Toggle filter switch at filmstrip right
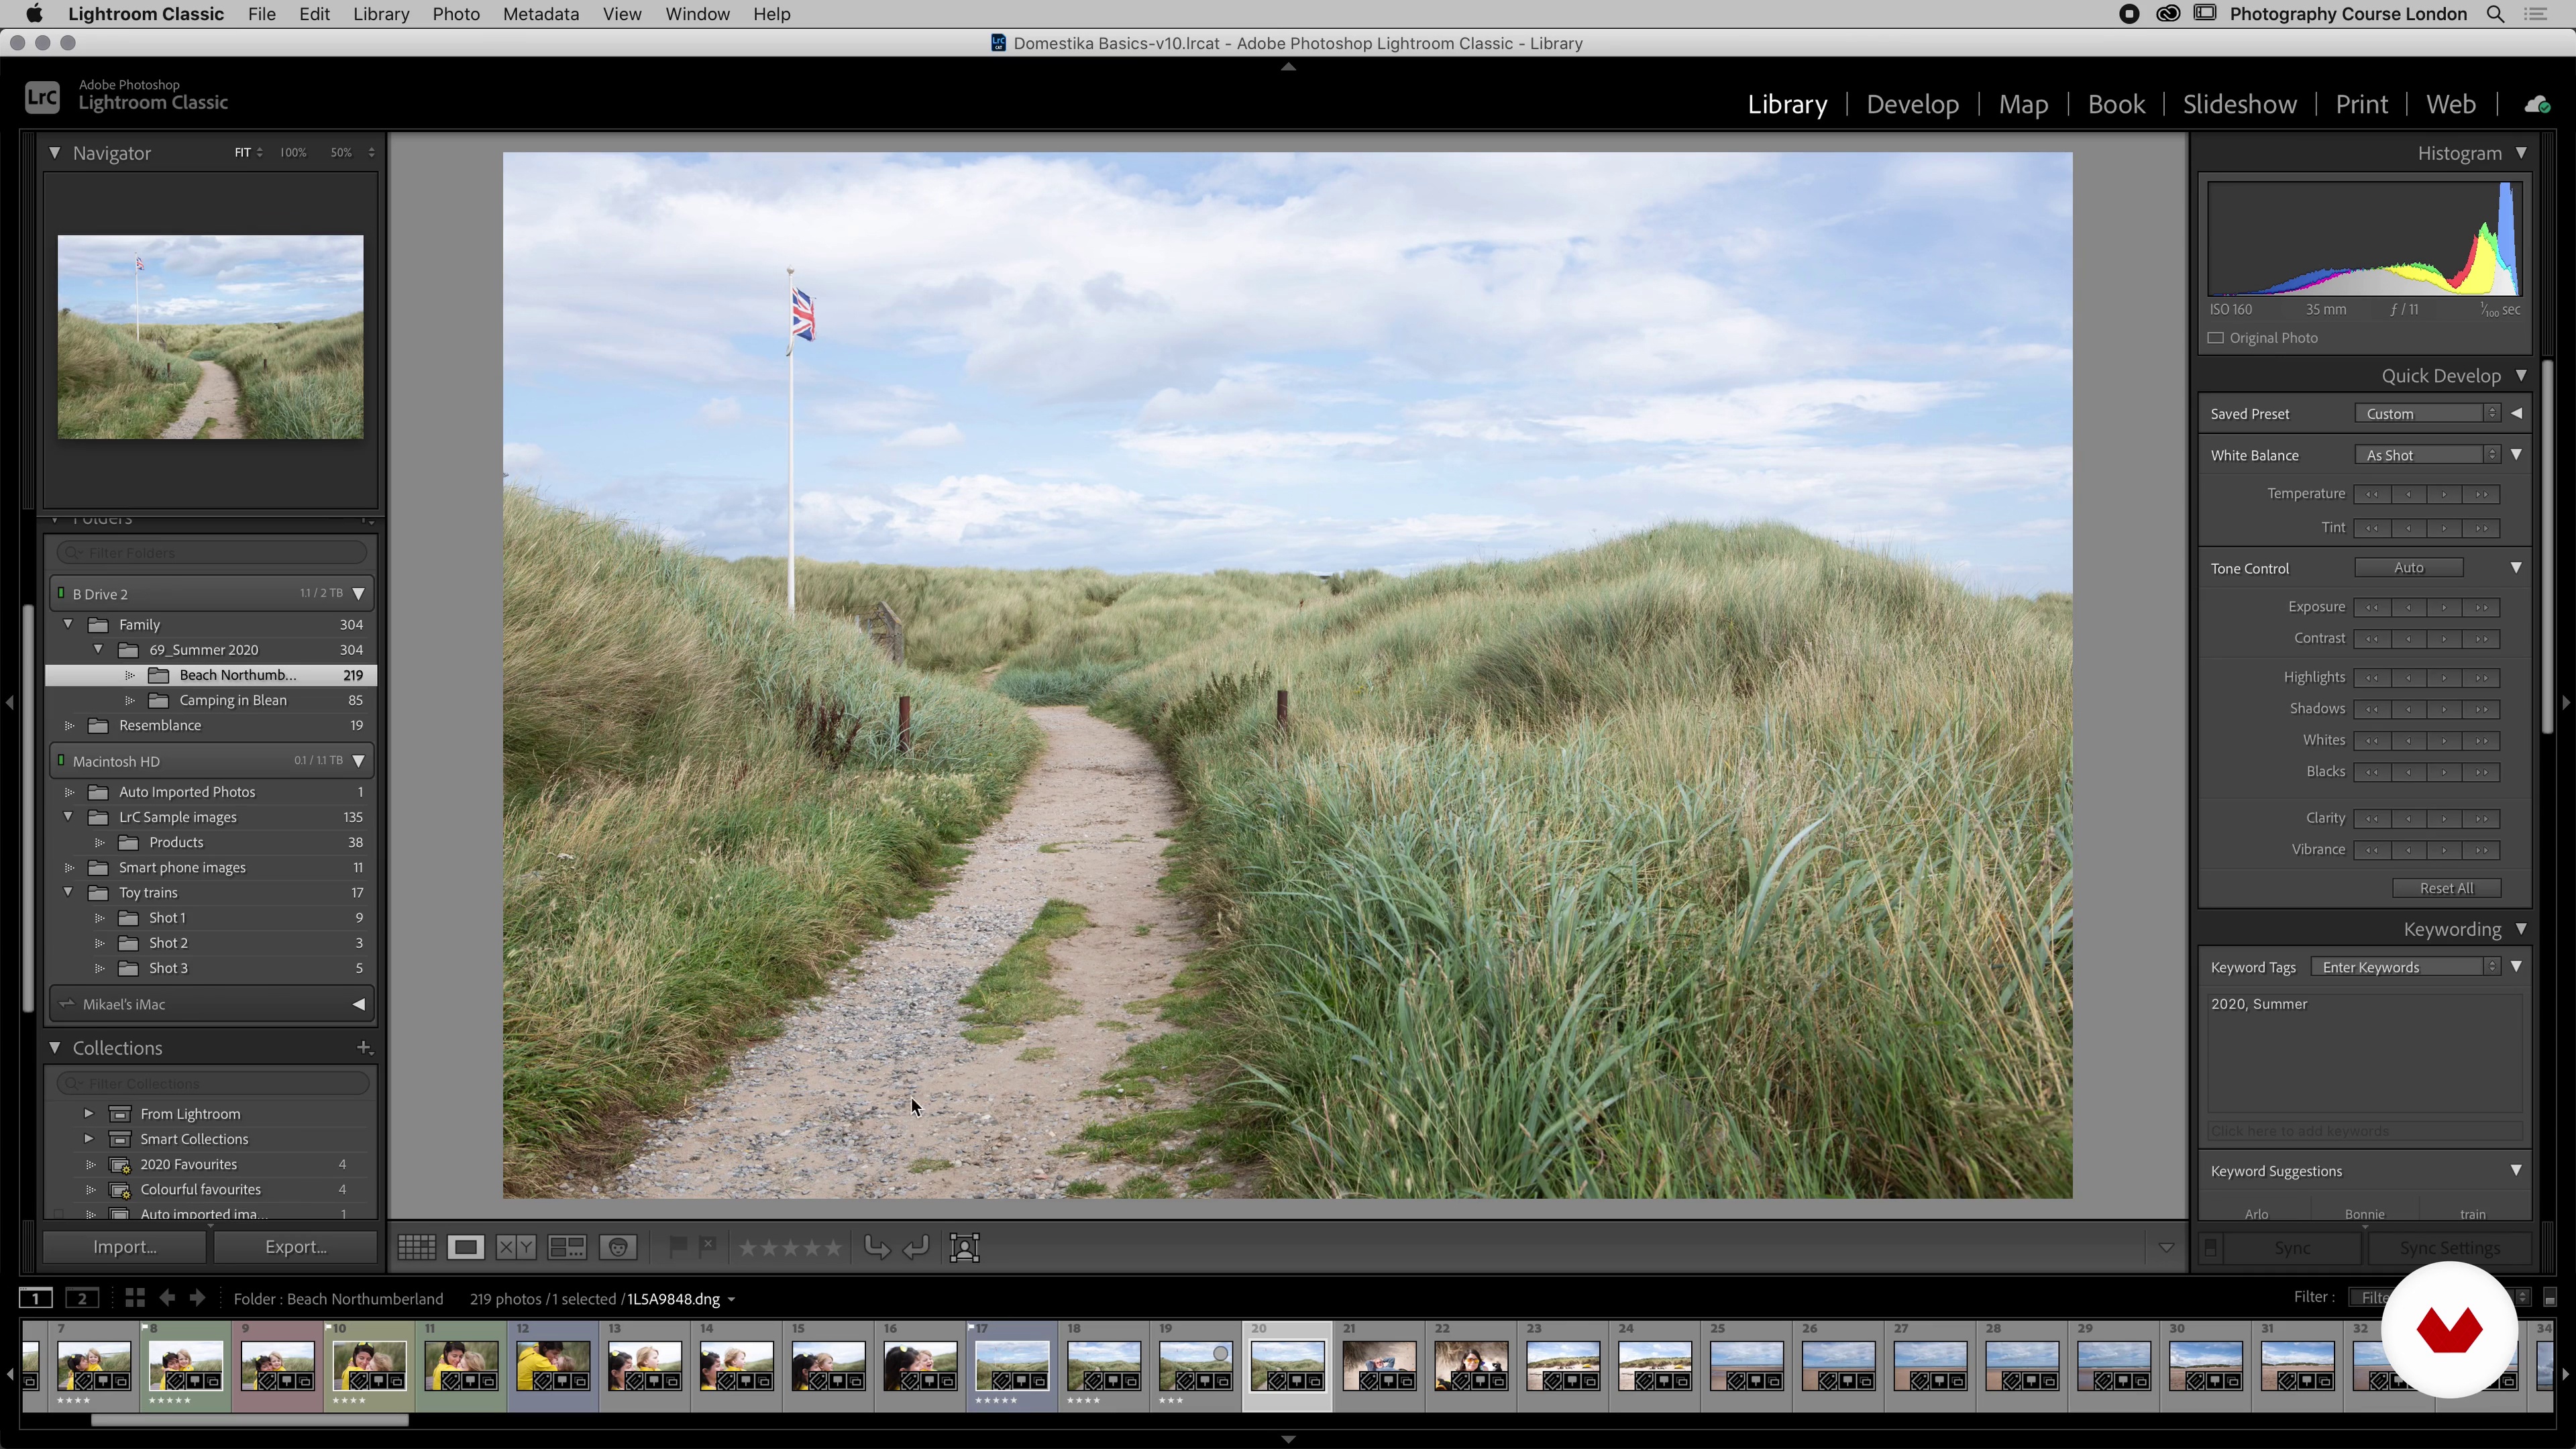The image size is (2576, 1449). coord(2549,1298)
